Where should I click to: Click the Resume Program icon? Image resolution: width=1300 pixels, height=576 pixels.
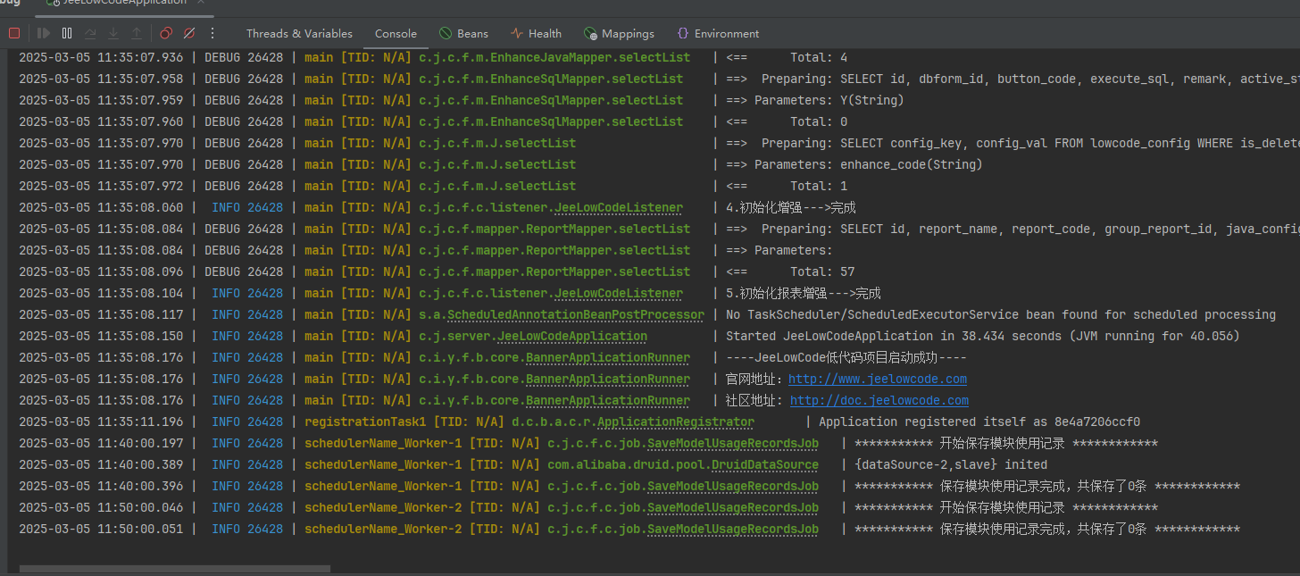click(44, 33)
